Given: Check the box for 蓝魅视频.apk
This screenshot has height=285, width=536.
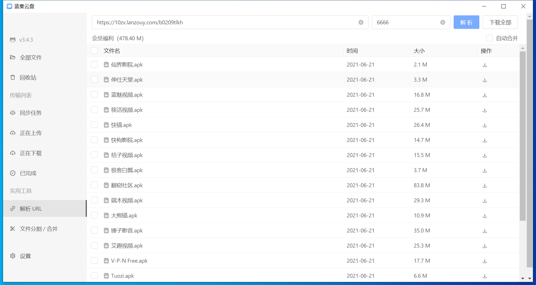Looking at the screenshot, I should (x=94, y=94).
